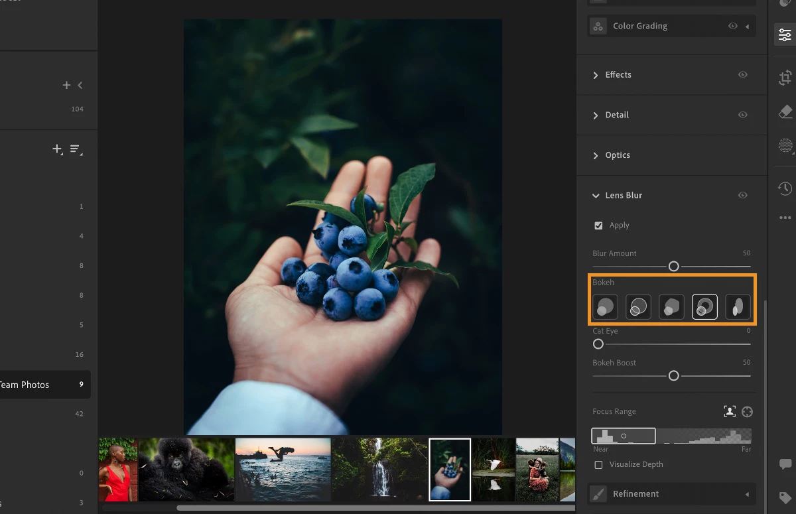The image size is (796, 514).
Task: Open the Crop and rotate tool
Action: coord(785,78)
